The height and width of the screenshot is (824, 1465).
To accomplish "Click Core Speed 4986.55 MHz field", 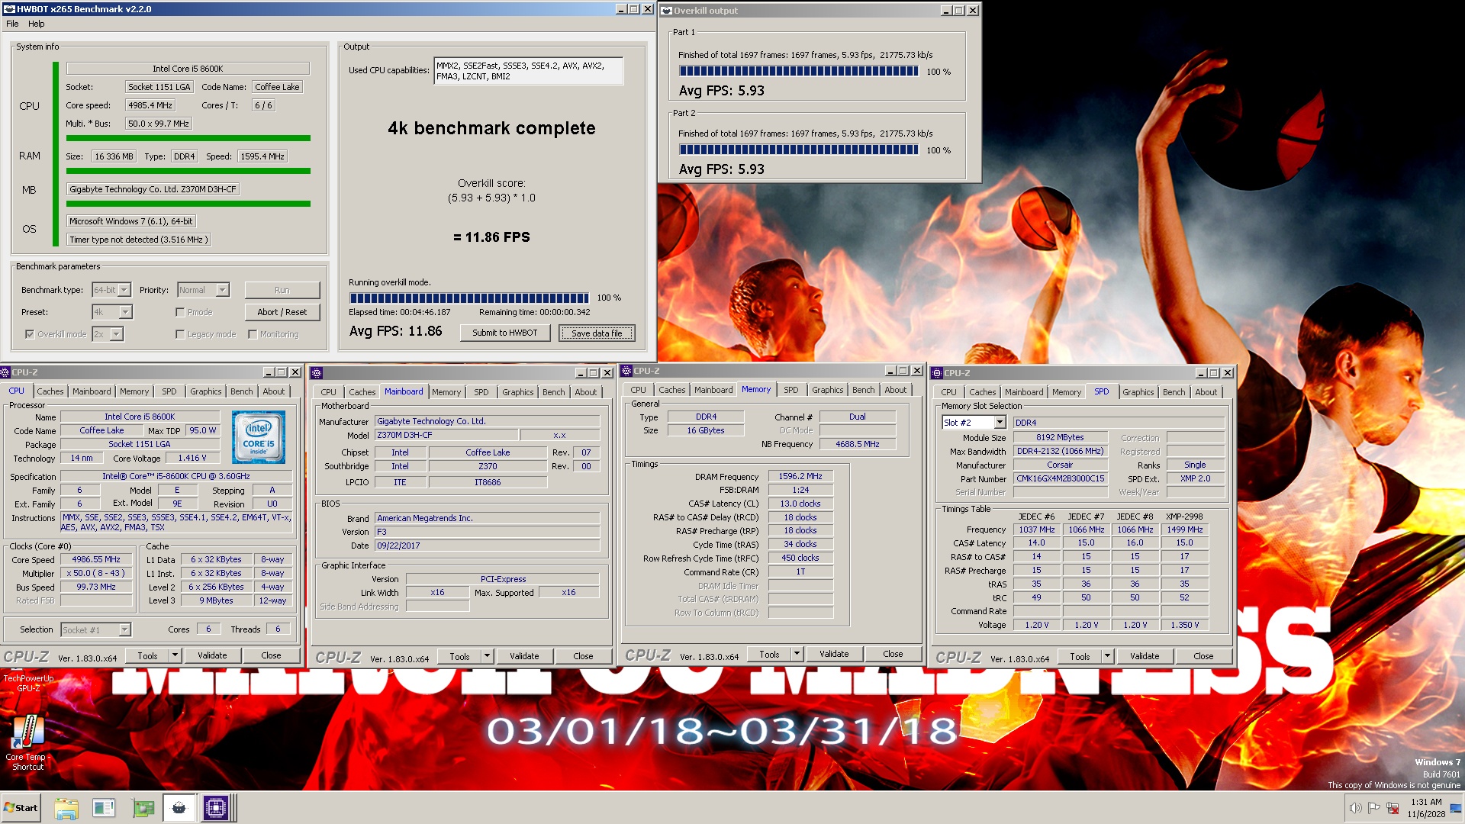I will tap(96, 559).
